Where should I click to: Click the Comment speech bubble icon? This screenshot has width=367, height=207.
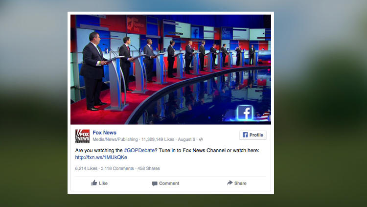point(155,184)
